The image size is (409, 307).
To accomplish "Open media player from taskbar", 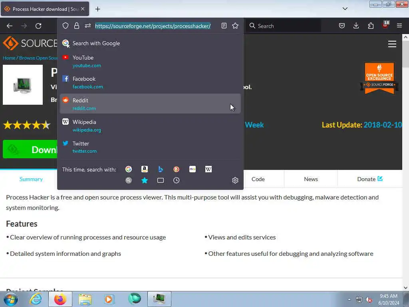I will click(x=109, y=299).
